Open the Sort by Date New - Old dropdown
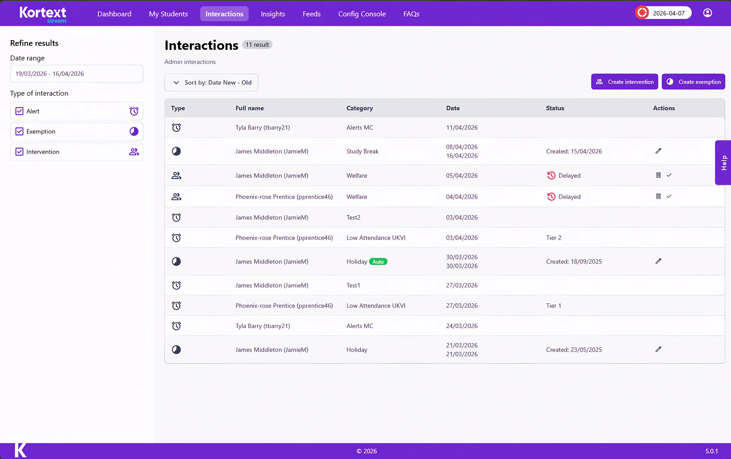This screenshot has width=731, height=459. point(211,82)
